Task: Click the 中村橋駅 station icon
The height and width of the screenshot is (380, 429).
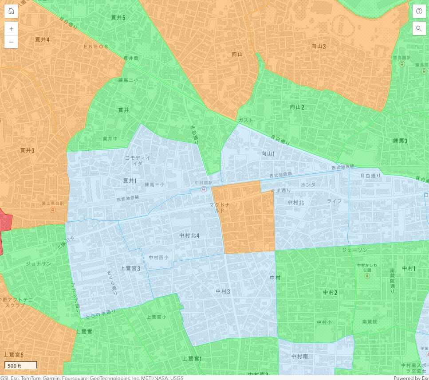Action: point(204,190)
